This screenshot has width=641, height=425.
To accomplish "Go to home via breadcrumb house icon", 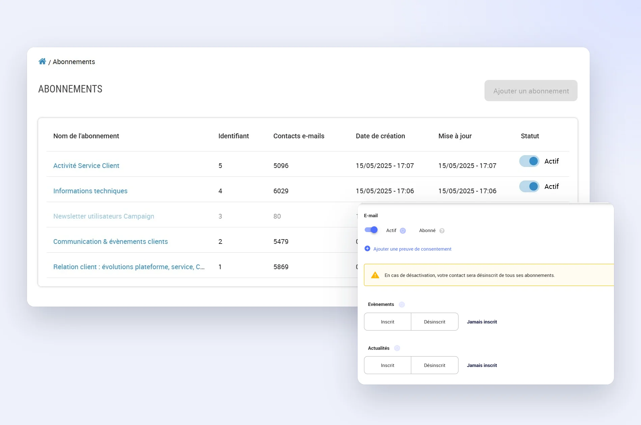I will pyautogui.click(x=42, y=61).
